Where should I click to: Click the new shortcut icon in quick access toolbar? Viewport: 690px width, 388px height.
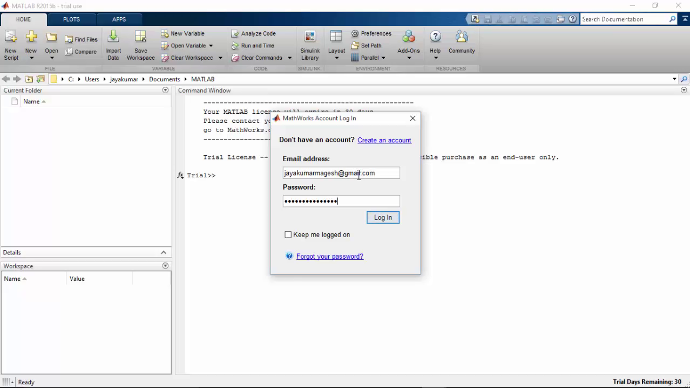(475, 19)
